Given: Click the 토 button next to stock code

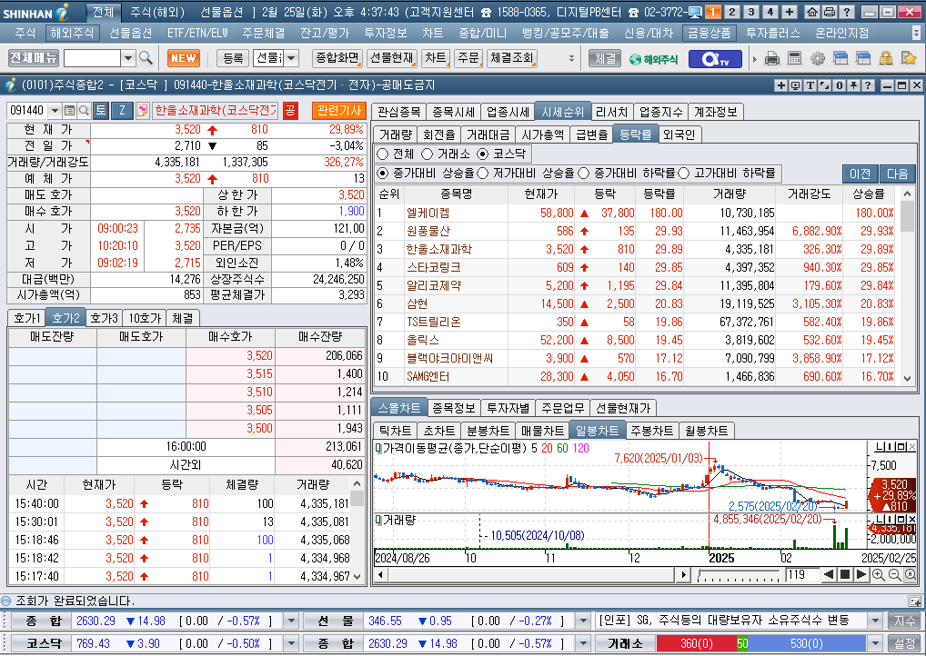Looking at the screenshot, I should click(x=100, y=110).
